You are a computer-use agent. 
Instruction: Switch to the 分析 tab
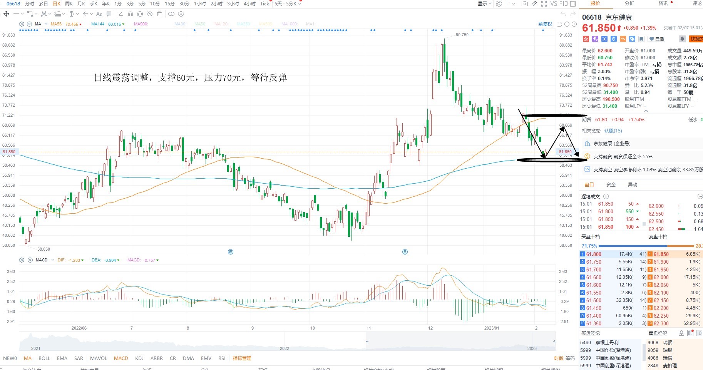click(x=629, y=3)
